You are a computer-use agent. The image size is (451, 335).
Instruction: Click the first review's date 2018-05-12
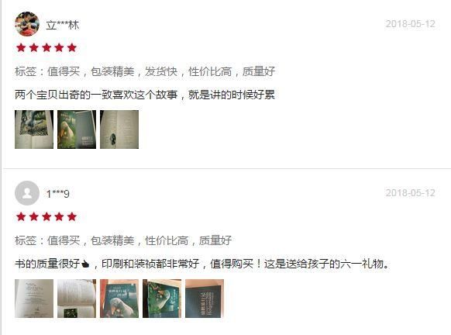coord(411,24)
